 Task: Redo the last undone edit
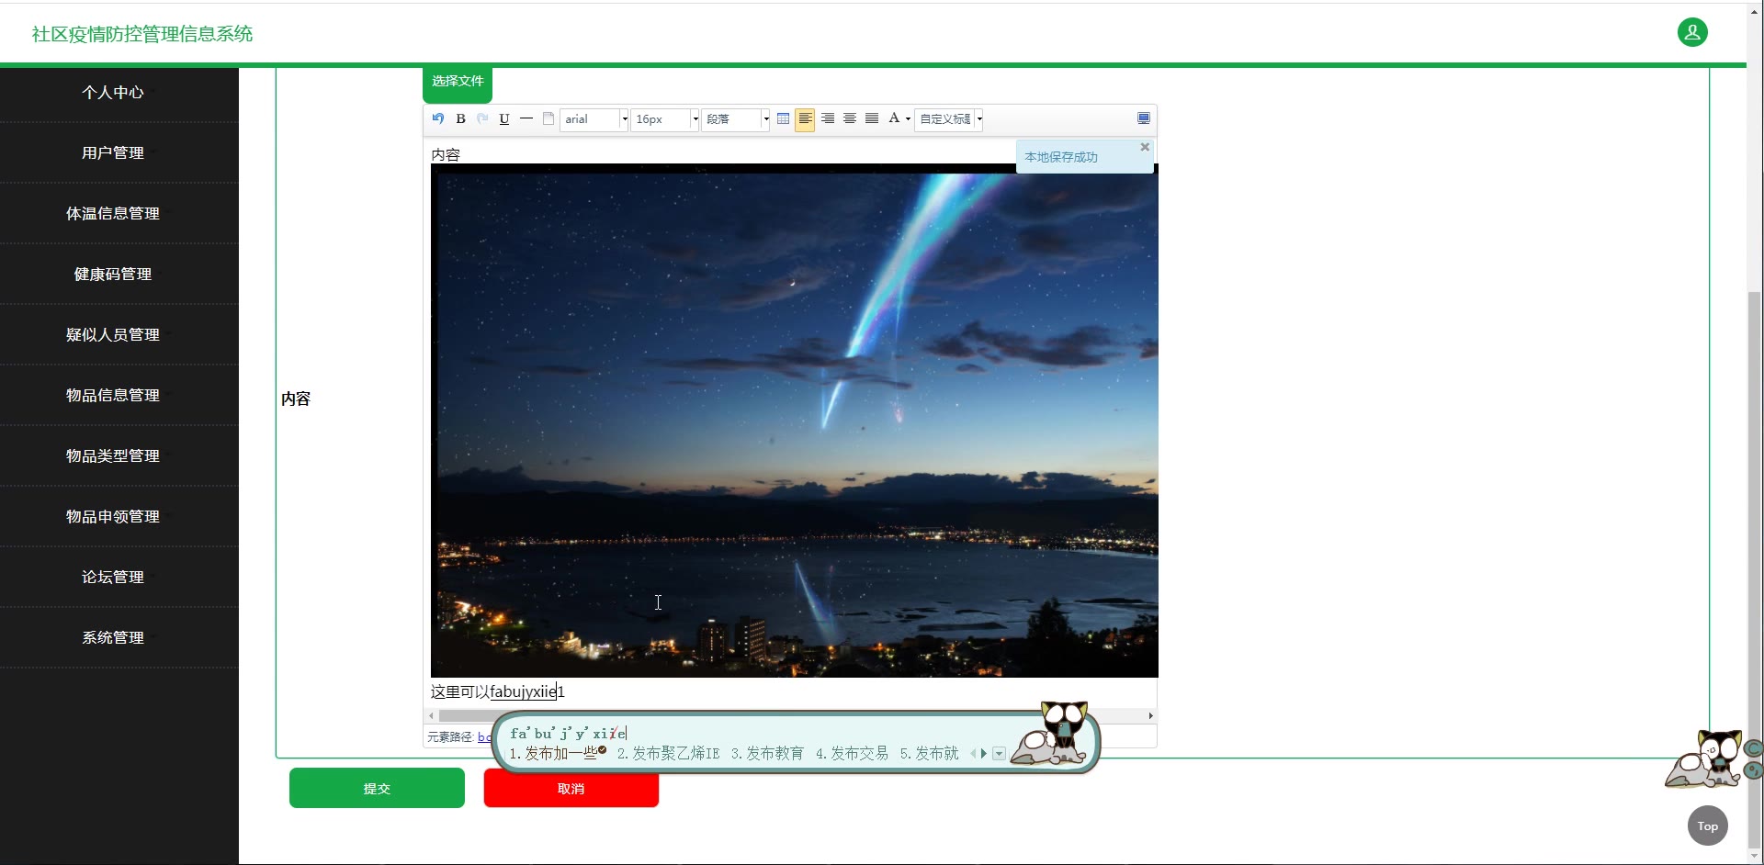pyautogui.click(x=482, y=118)
